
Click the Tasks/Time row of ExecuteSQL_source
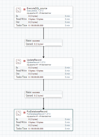44,25
